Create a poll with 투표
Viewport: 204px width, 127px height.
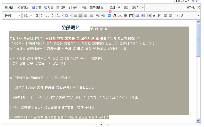coord(84,7)
